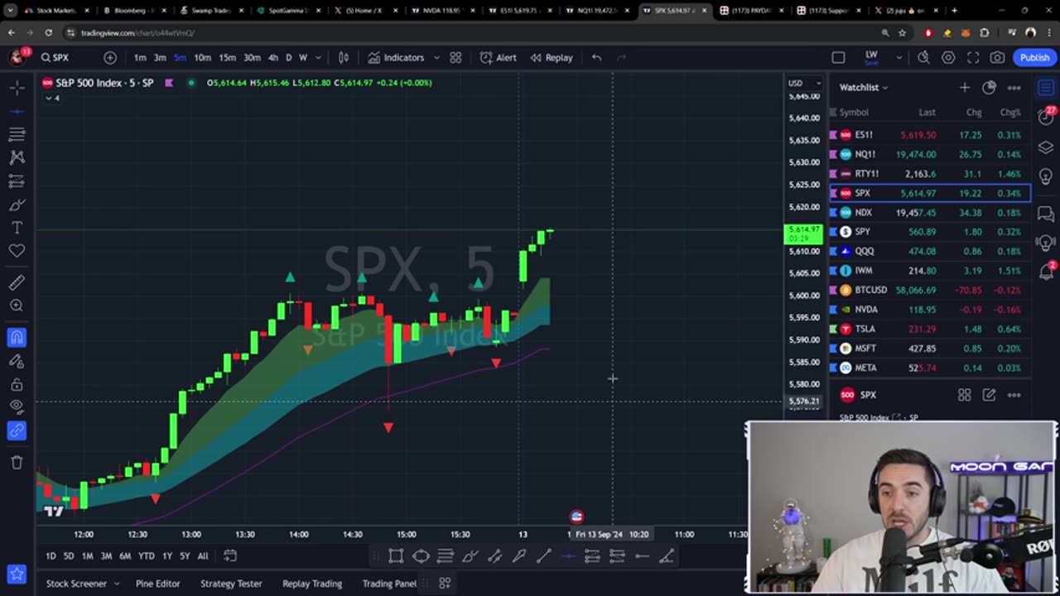Open the patterns drawing tool group
Viewport: 1060px width, 596px height.
[17, 157]
